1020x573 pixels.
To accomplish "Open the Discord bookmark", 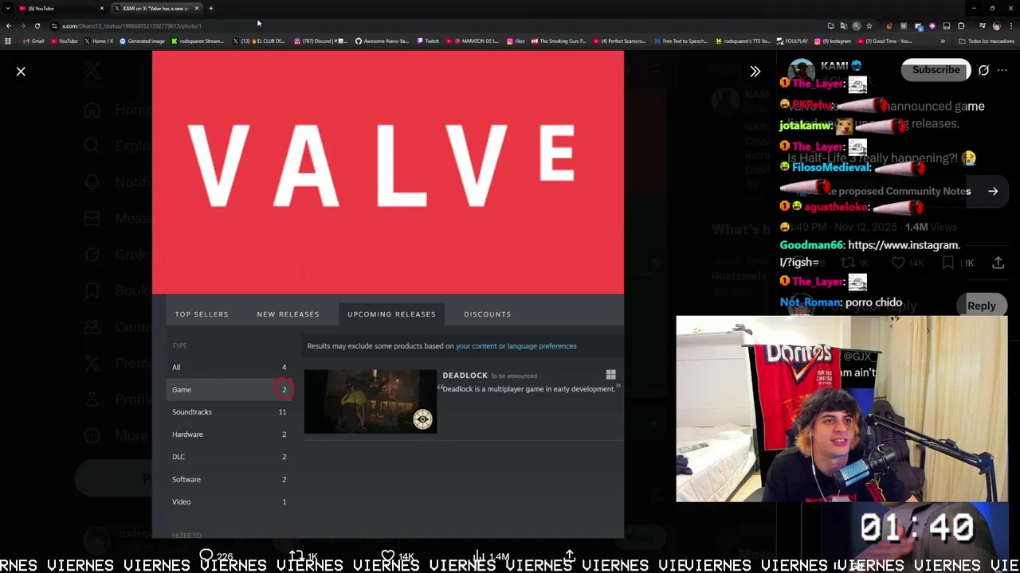I will 321,41.
